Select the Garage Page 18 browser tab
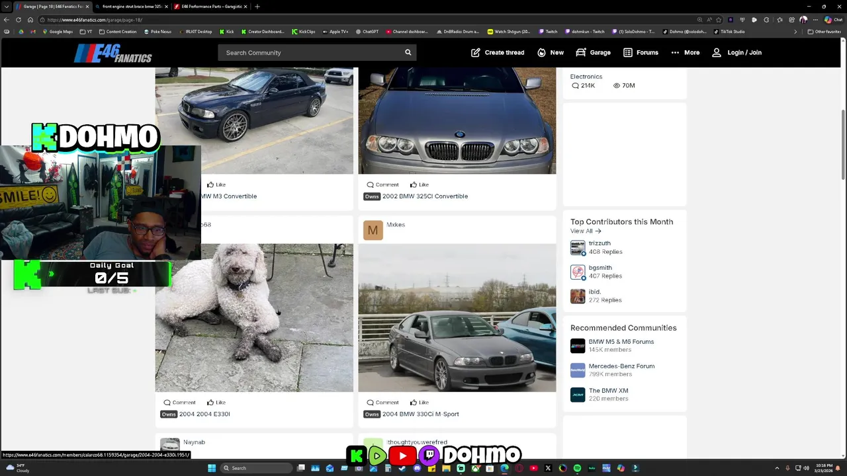The height and width of the screenshot is (476, 847). pyautogui.click(x=52, y=7)
